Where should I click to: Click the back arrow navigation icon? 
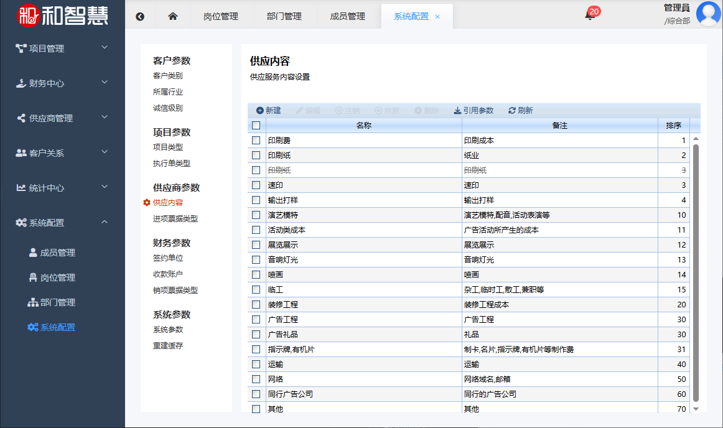(140, 17)
